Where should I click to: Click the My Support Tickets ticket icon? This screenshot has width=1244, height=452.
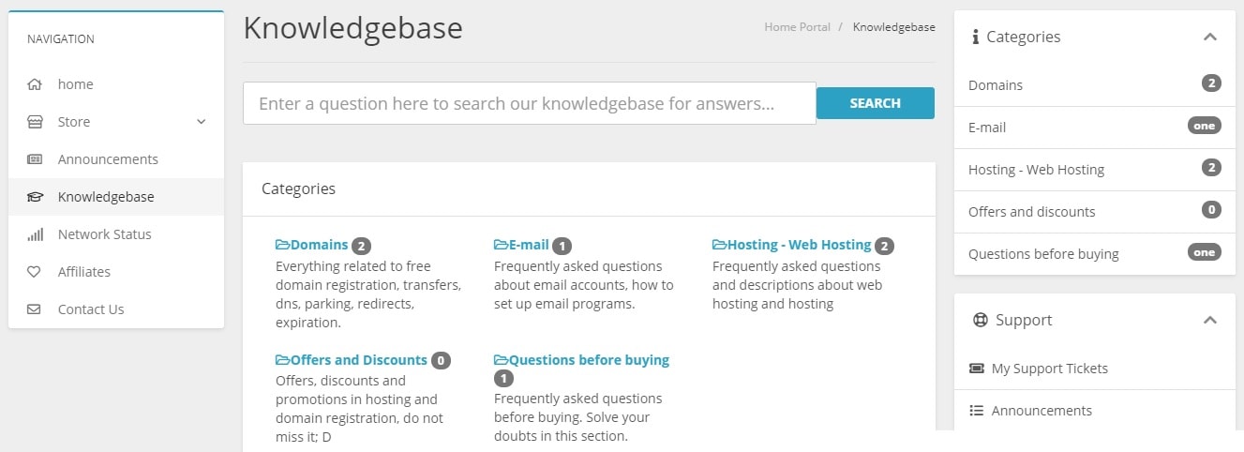coord(976,369)
